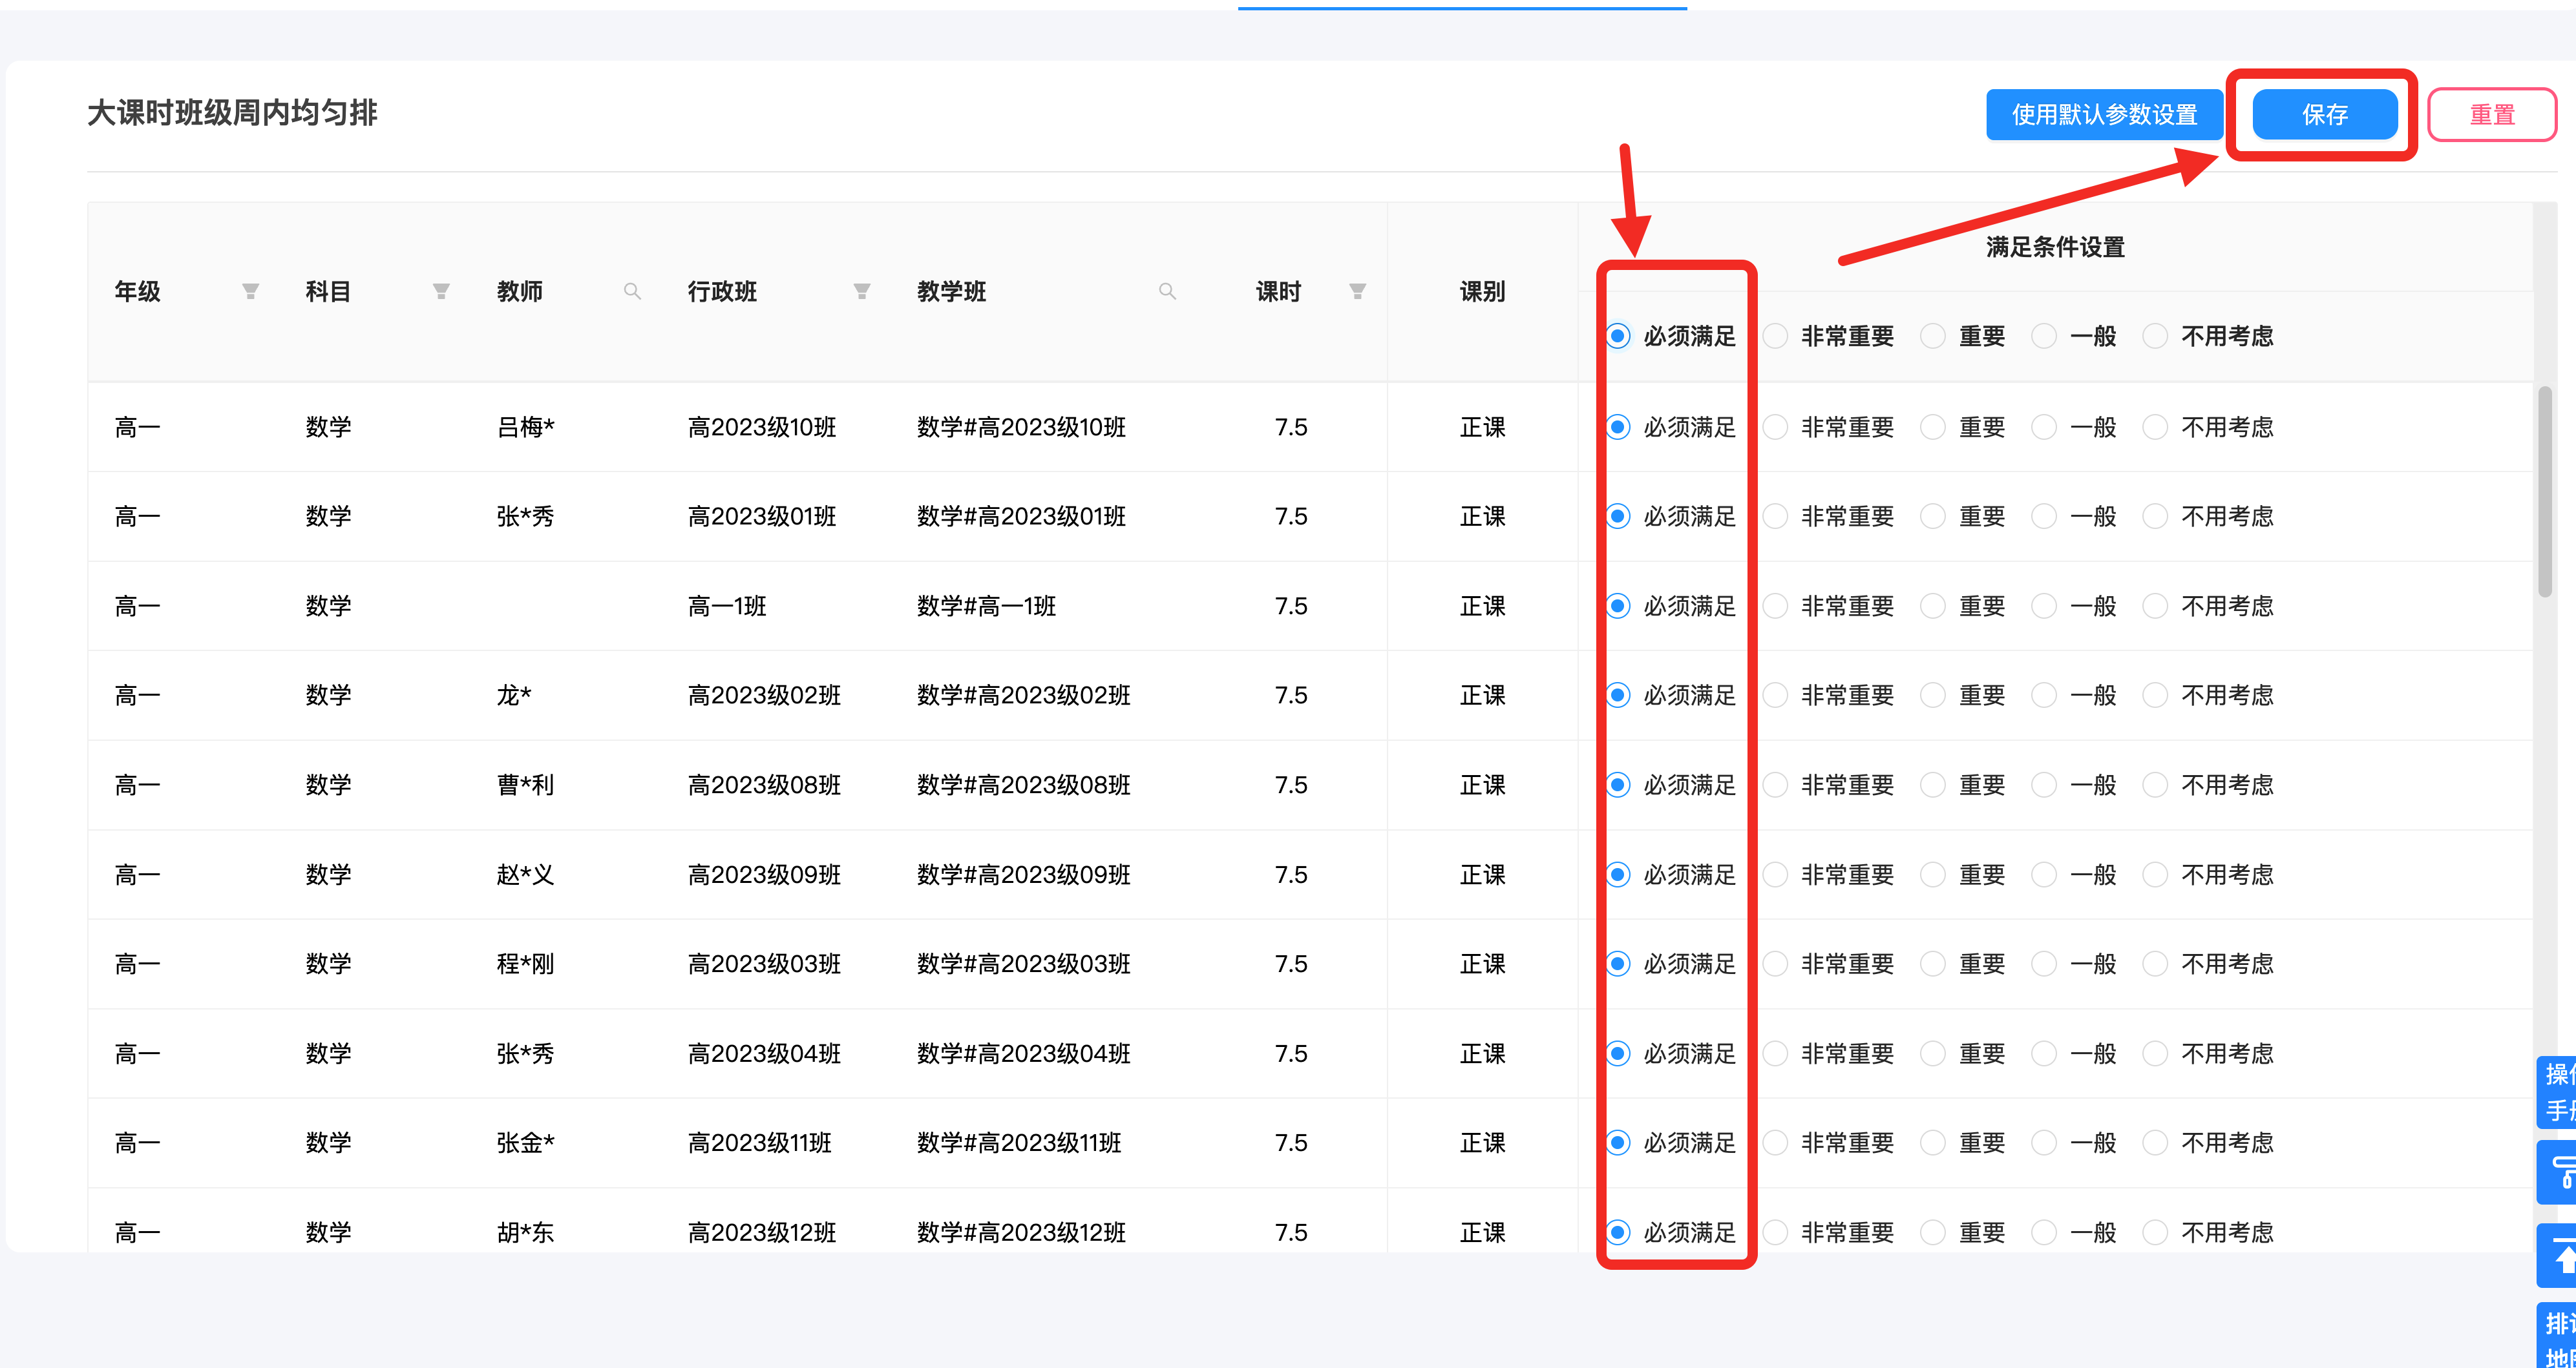Click teacher cell 龙*
This screenshot has width=2576, height=1368.
tap(514, 694)
